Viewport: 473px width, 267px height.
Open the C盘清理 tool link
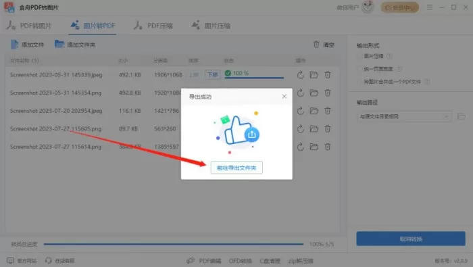(x=270, y=261)
